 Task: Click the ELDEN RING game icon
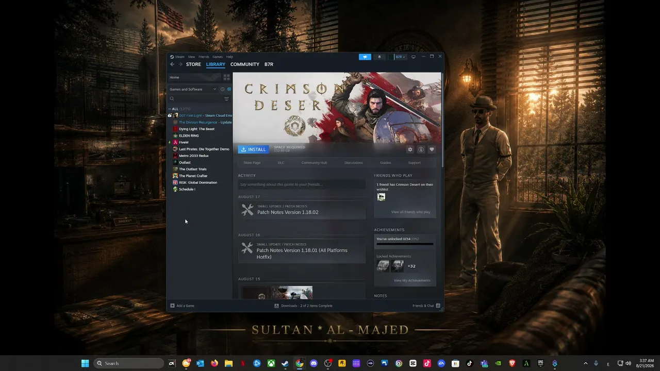click(175, 136)
